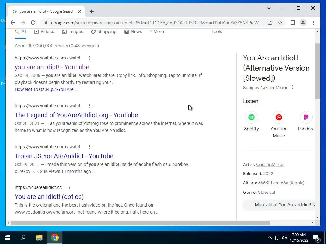The height and width of the screenshot is (244, 326).
Task: Click the Classical genre text
Action: click(x=266, y=192)
